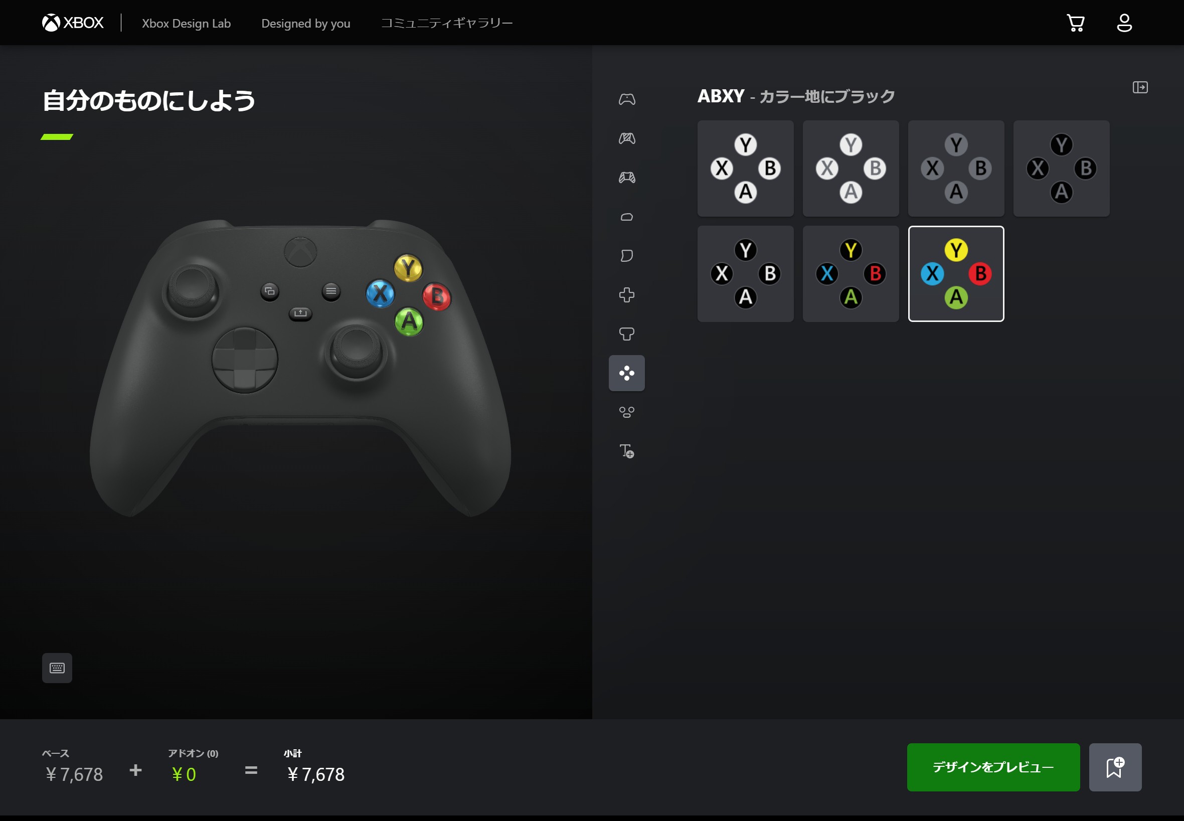Open the engraving text section icon
This screenshot has height=821, width=1184.
[x=626, y=451]
